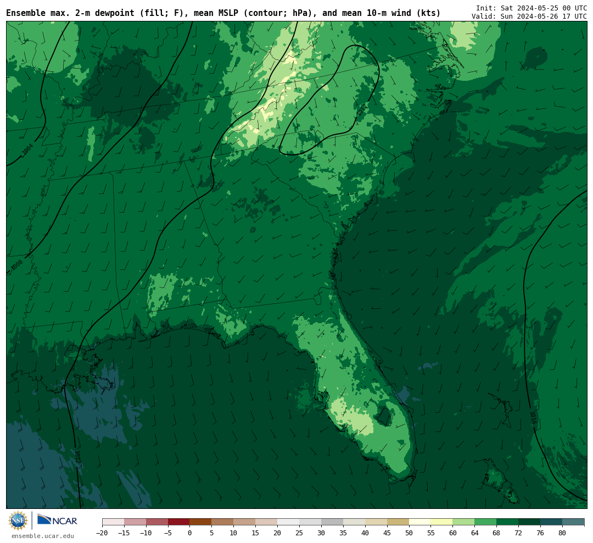Click the 1012 label on the Gulf isobar
Image resolution: width=593 pixels, height=543 pixels.
77,457
